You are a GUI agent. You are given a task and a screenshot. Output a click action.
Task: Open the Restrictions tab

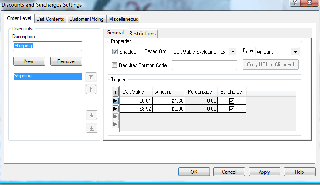[142, 34]
